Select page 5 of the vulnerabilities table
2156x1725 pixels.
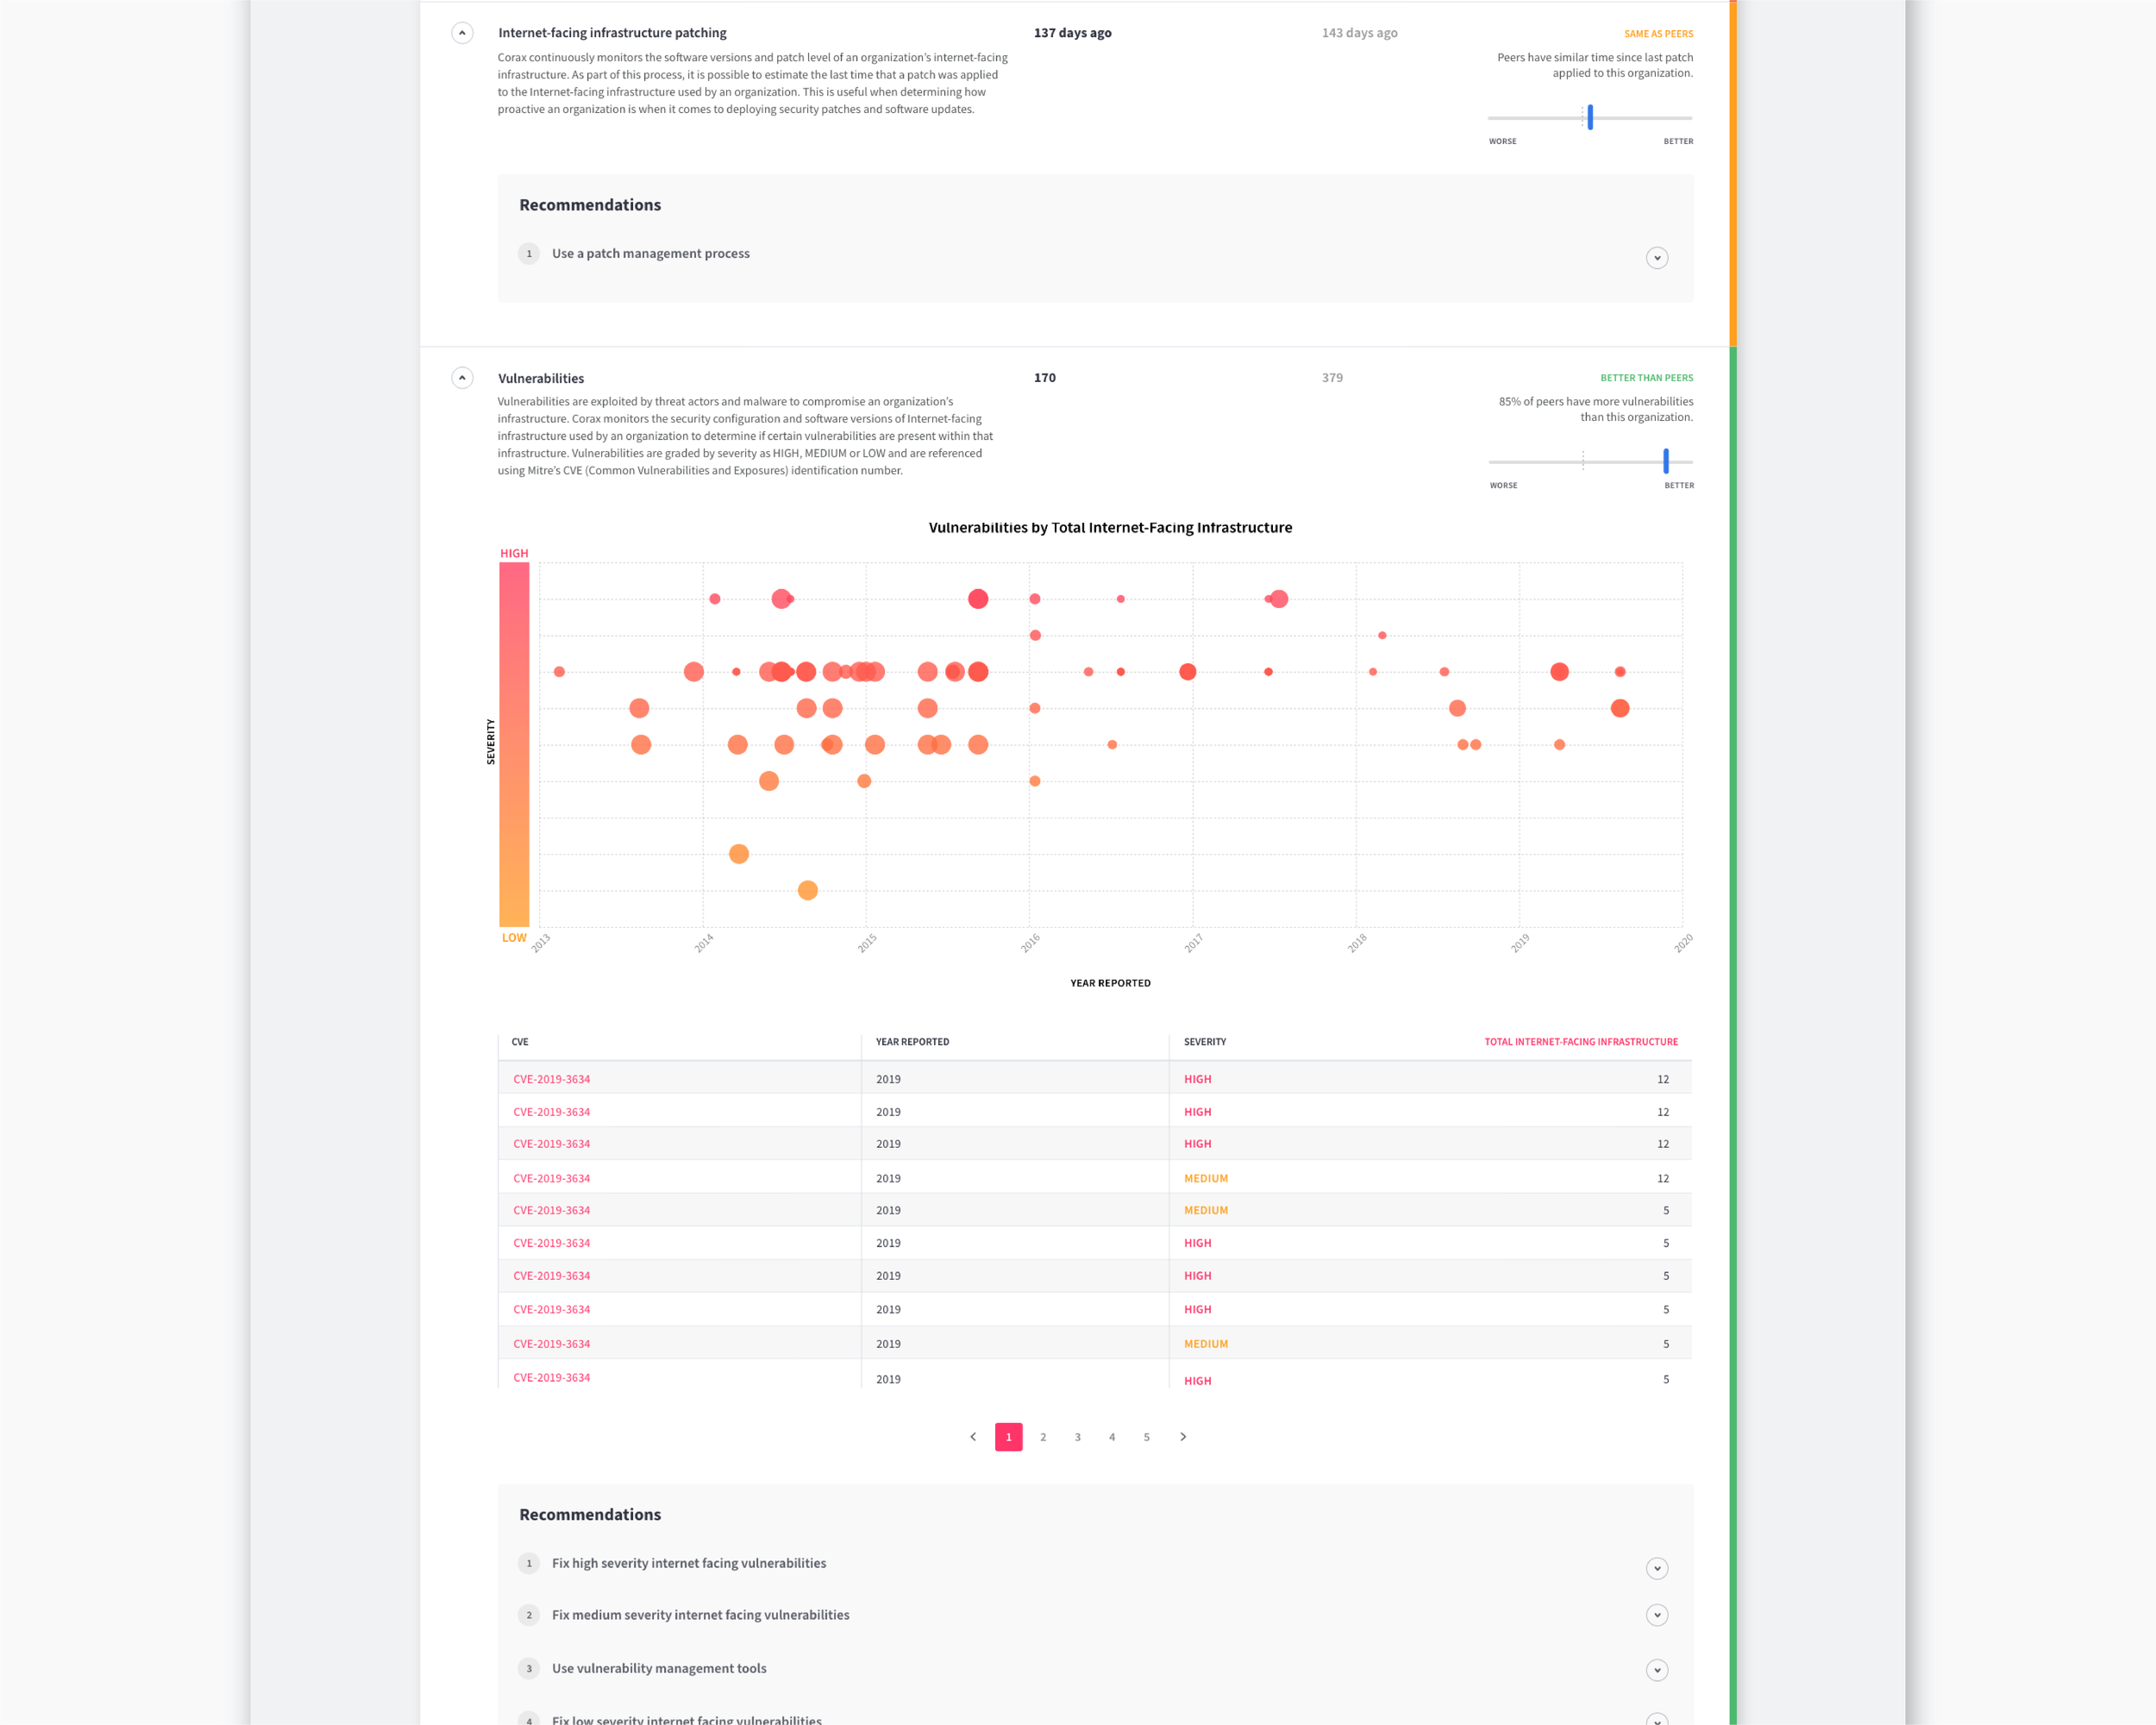1147,1437
